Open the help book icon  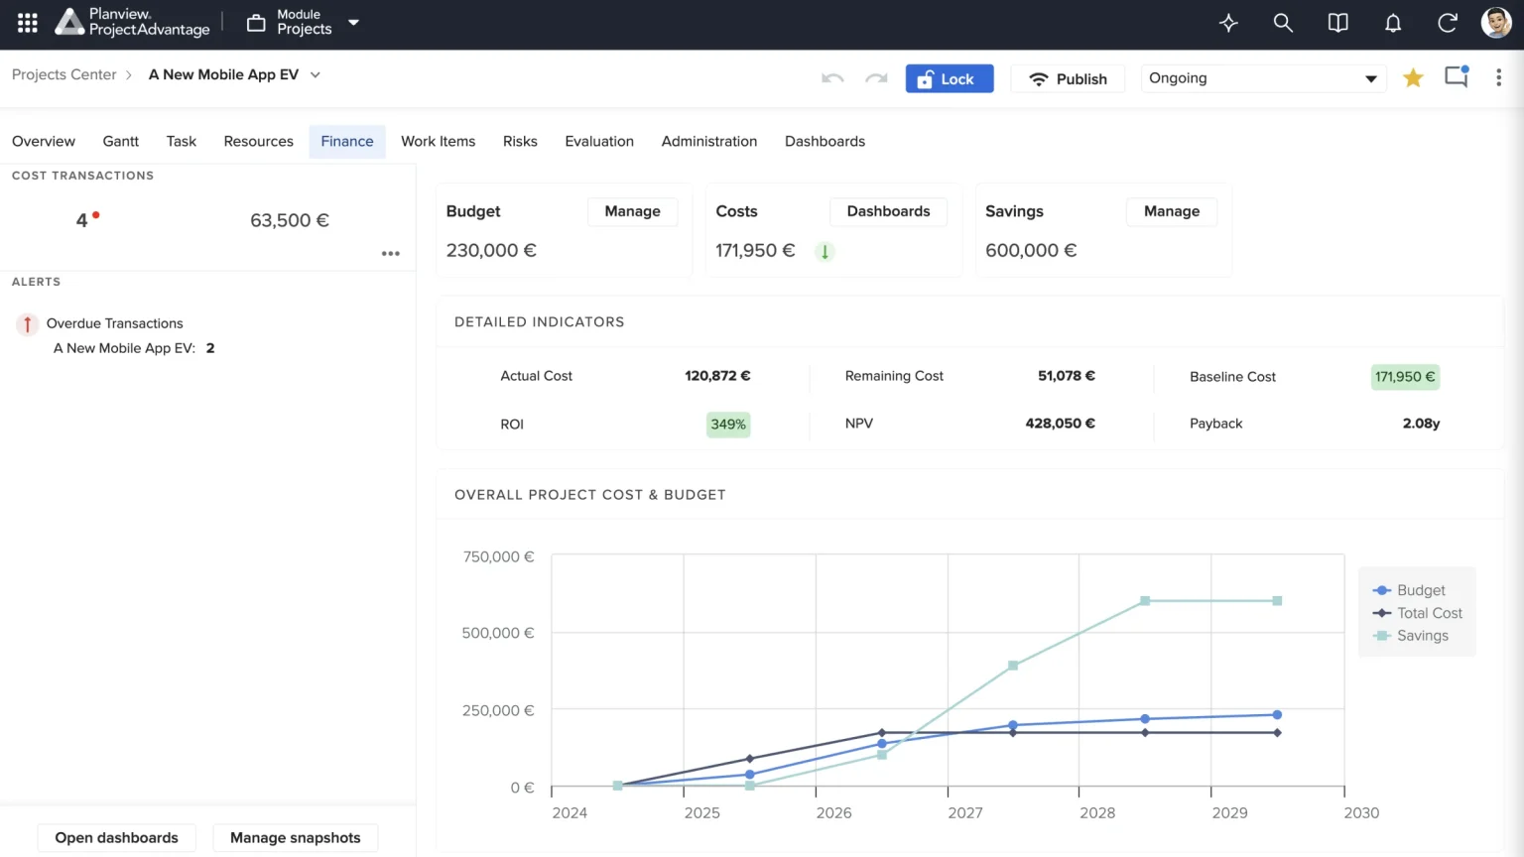click(x=1337, y=23)
